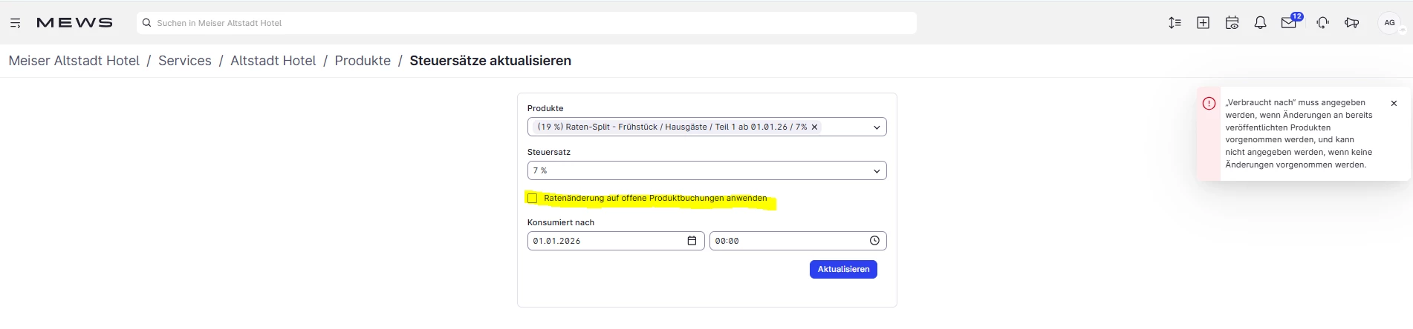Viewport: 1413px width, 329px height.
Task: Open the time picker clock icon
Action: pos(874,241)
